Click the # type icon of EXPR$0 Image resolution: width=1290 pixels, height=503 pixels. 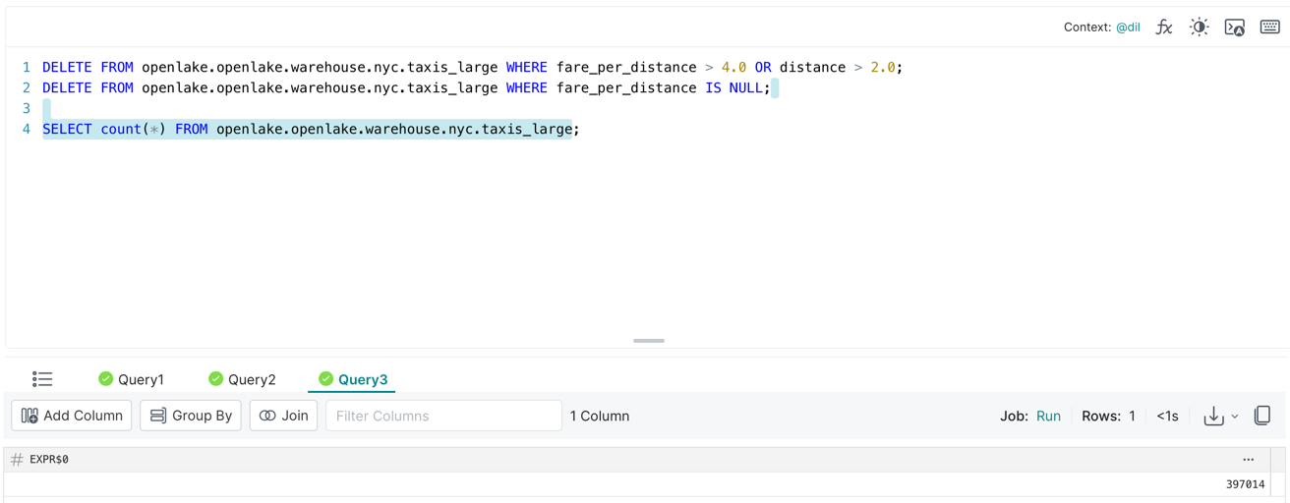coord(17,460)
